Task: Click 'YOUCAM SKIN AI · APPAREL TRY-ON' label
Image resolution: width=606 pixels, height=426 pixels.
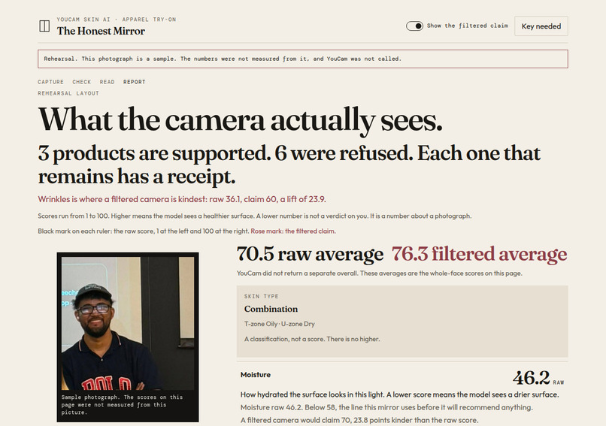Action: [117, 20]
